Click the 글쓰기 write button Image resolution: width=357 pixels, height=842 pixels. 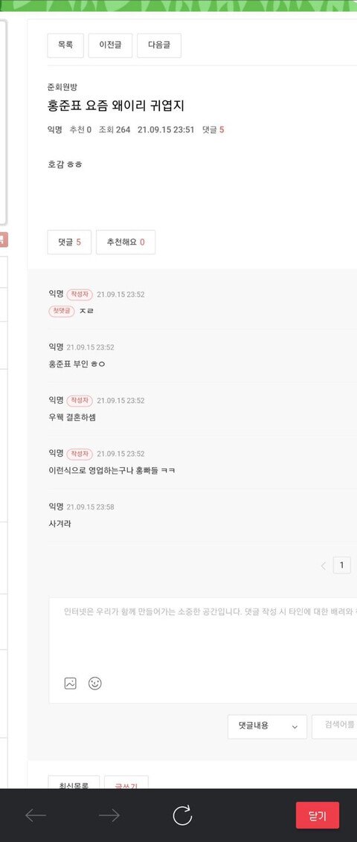[x=126, y=782]
